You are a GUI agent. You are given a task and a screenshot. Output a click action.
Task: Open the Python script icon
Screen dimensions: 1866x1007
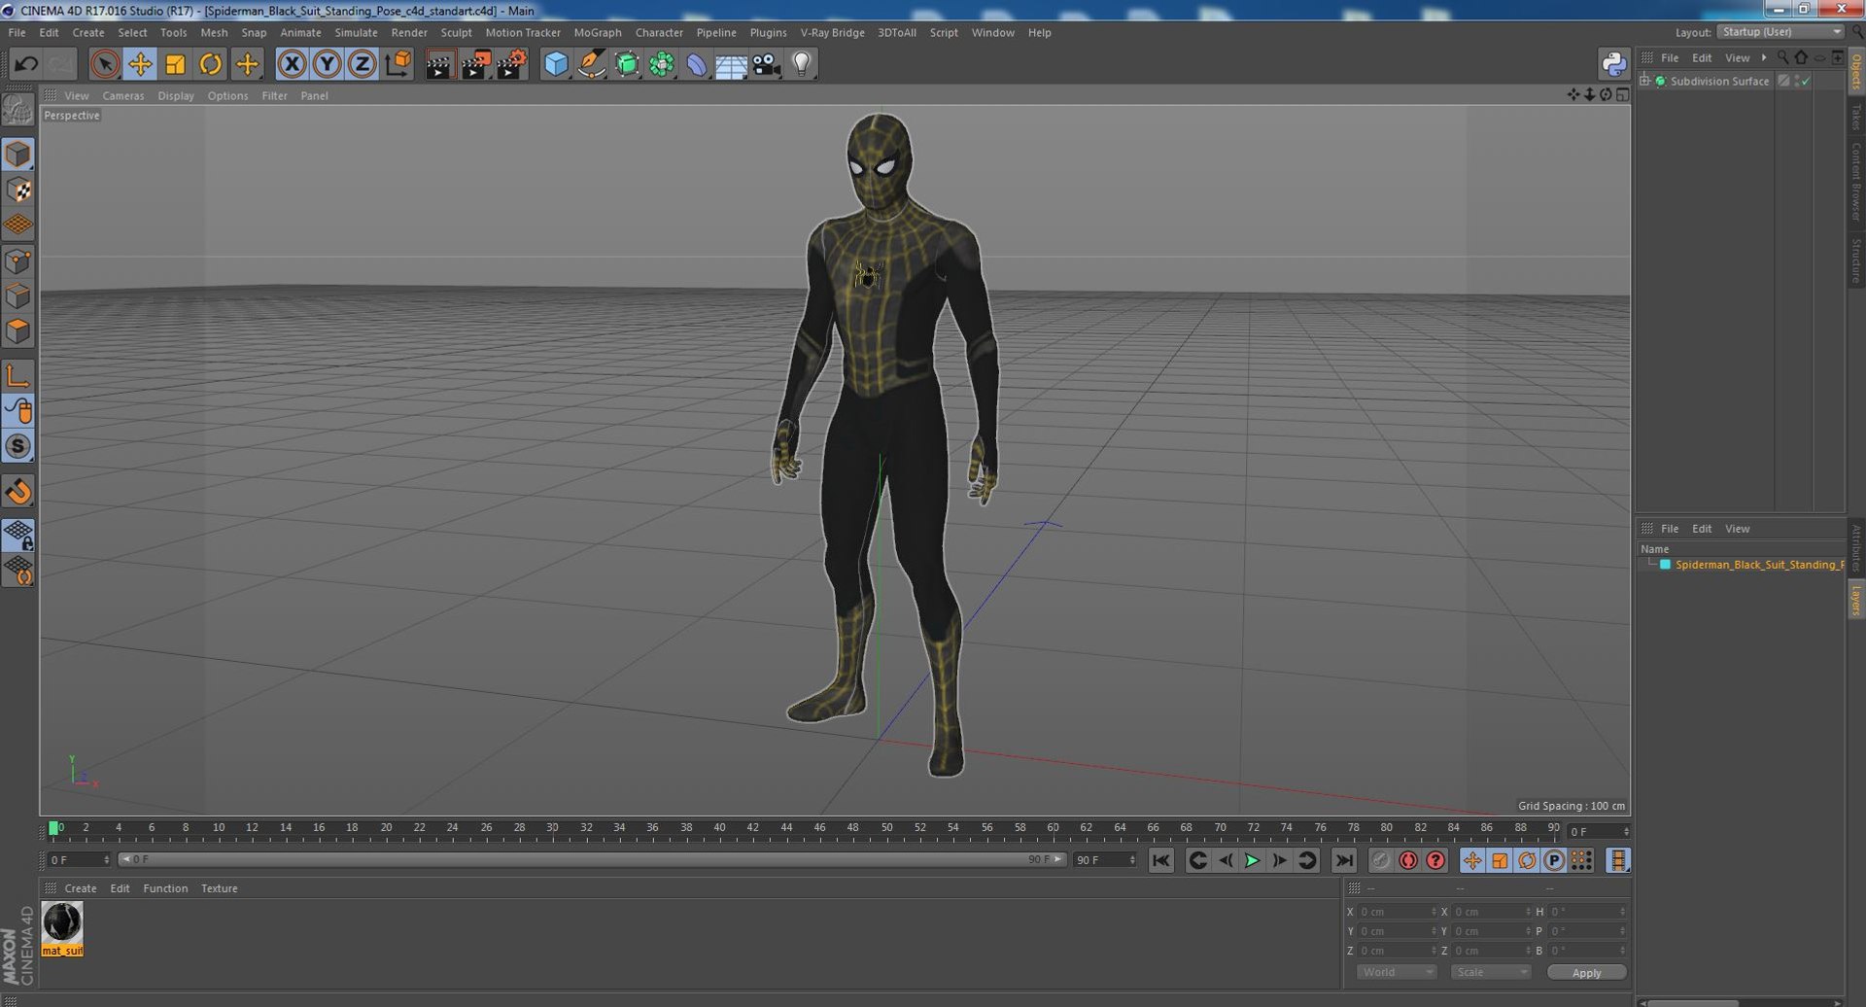tap(1613, 64)
